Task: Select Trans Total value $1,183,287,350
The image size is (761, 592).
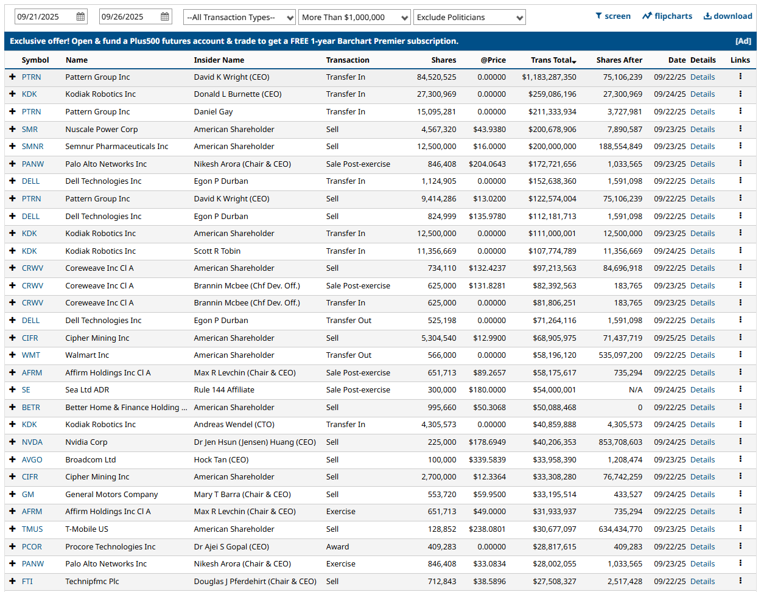Action: pyautogui.click(x=549, y=77)
